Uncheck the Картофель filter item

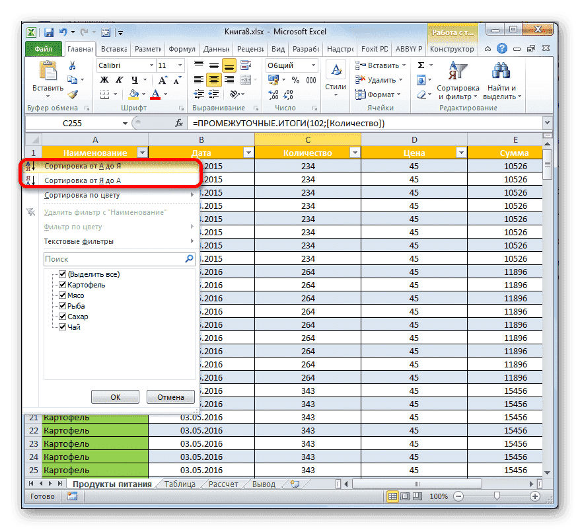pos(61,285)
